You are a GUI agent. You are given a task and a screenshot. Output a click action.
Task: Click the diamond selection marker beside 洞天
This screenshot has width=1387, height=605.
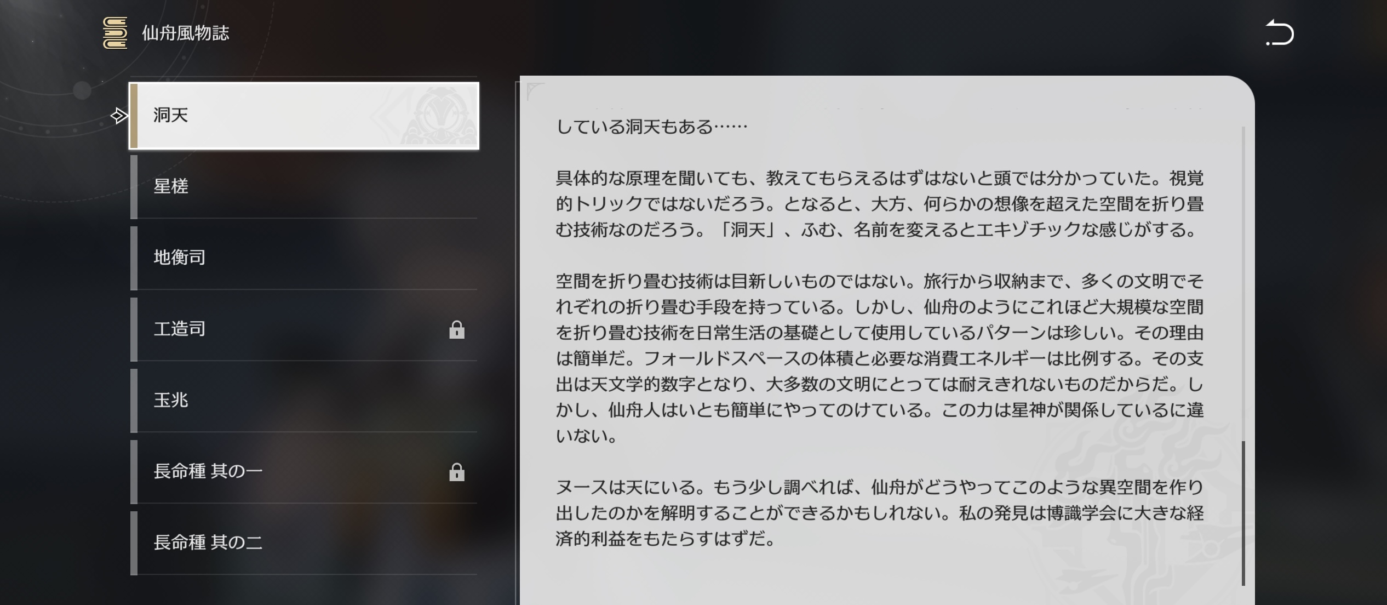click(x=119, y=116)
